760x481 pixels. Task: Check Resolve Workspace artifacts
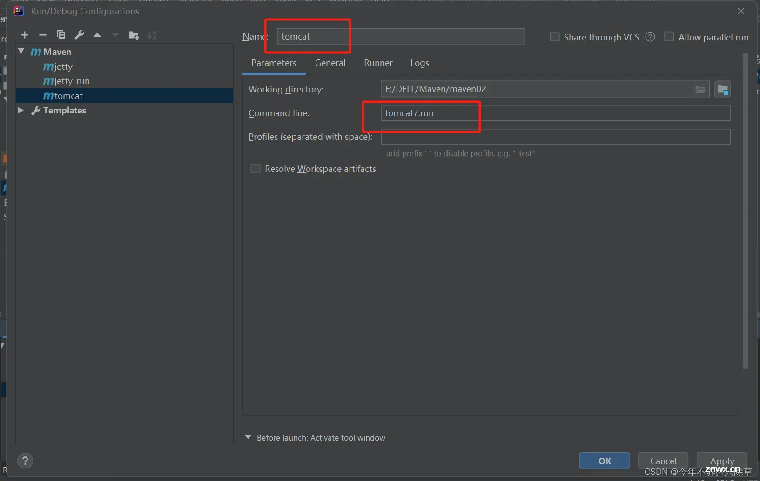pyautogui.click(x=256, y=169)
